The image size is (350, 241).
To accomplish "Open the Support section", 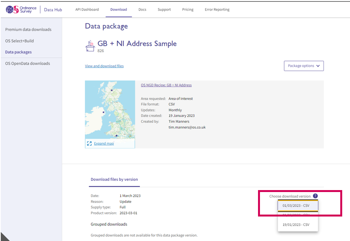I will [164, 10].
